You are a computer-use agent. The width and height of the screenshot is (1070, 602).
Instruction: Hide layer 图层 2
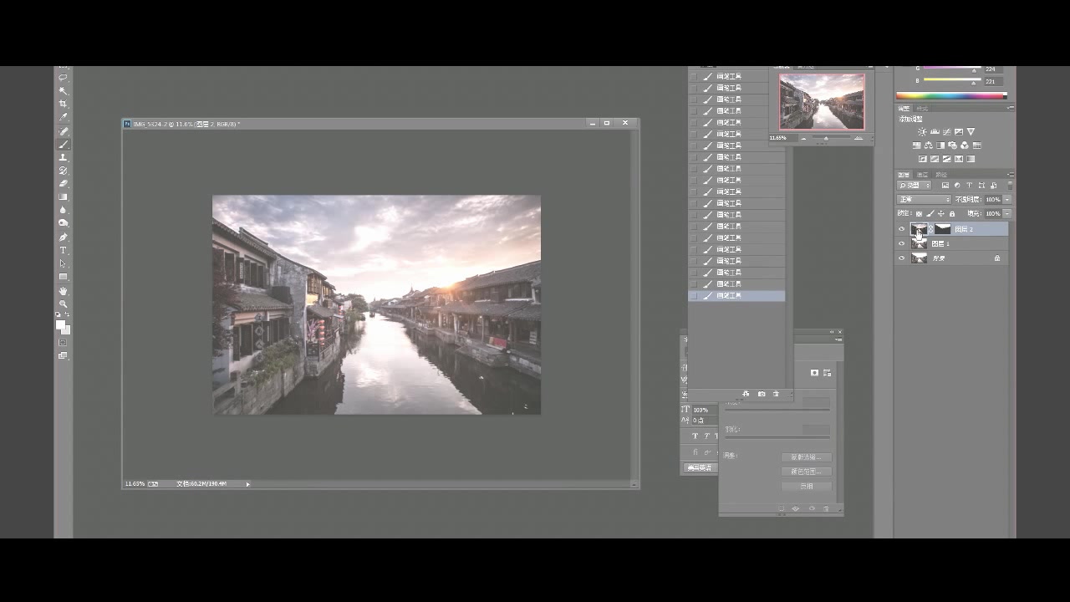coord(901,229)
